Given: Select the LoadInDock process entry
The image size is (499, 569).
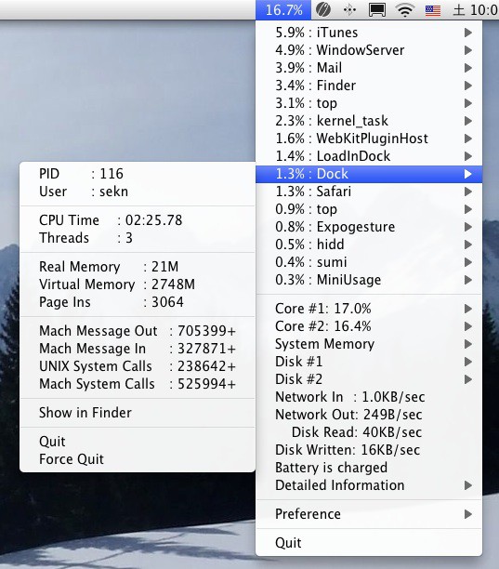Looking at the screenshot, I should (x=369, y=156).
